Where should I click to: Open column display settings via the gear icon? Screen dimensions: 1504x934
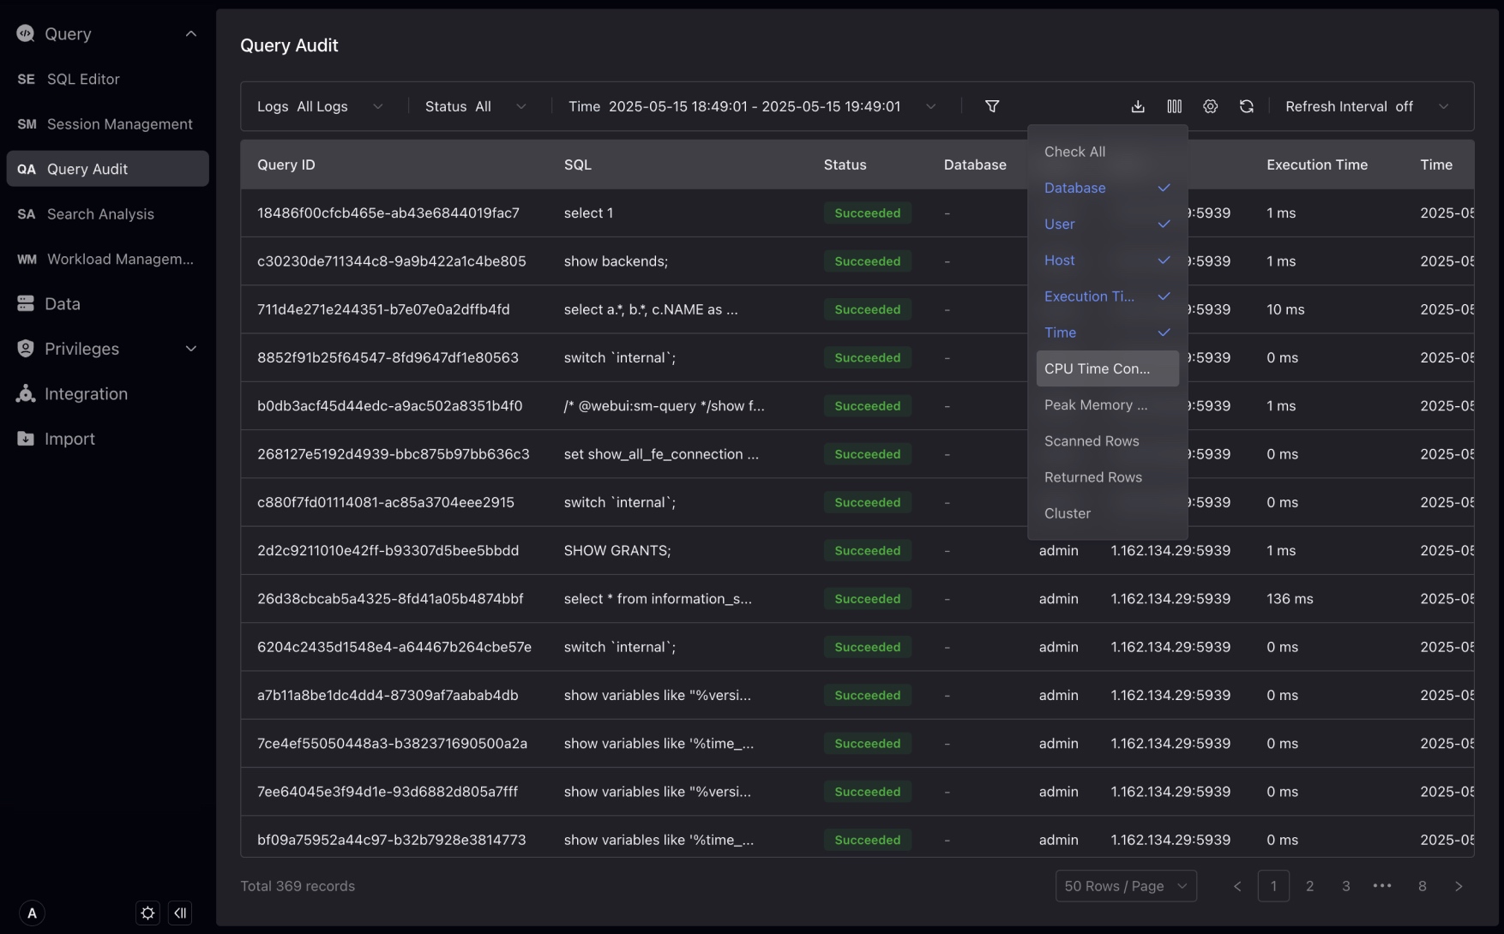coord(1210,106)
